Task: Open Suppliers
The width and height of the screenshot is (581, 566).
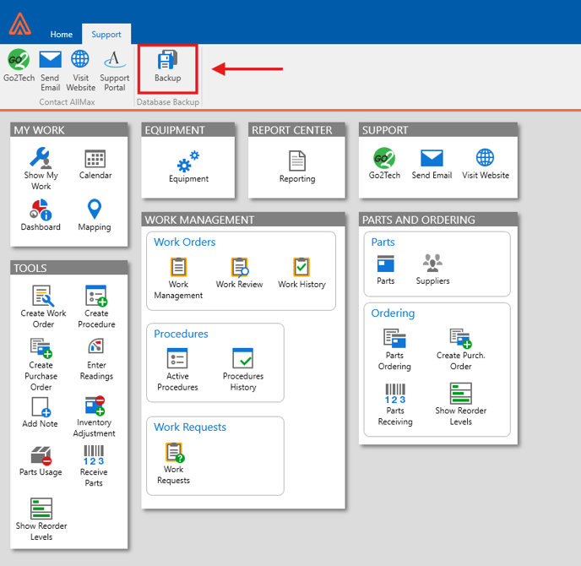Action: pyautogui.click(x=432, y=269)
